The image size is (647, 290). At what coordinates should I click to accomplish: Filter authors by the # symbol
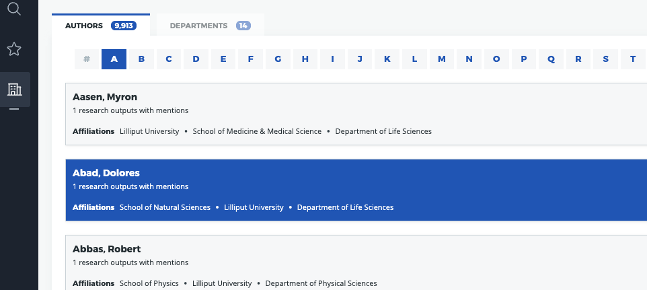tap(87, 59)
